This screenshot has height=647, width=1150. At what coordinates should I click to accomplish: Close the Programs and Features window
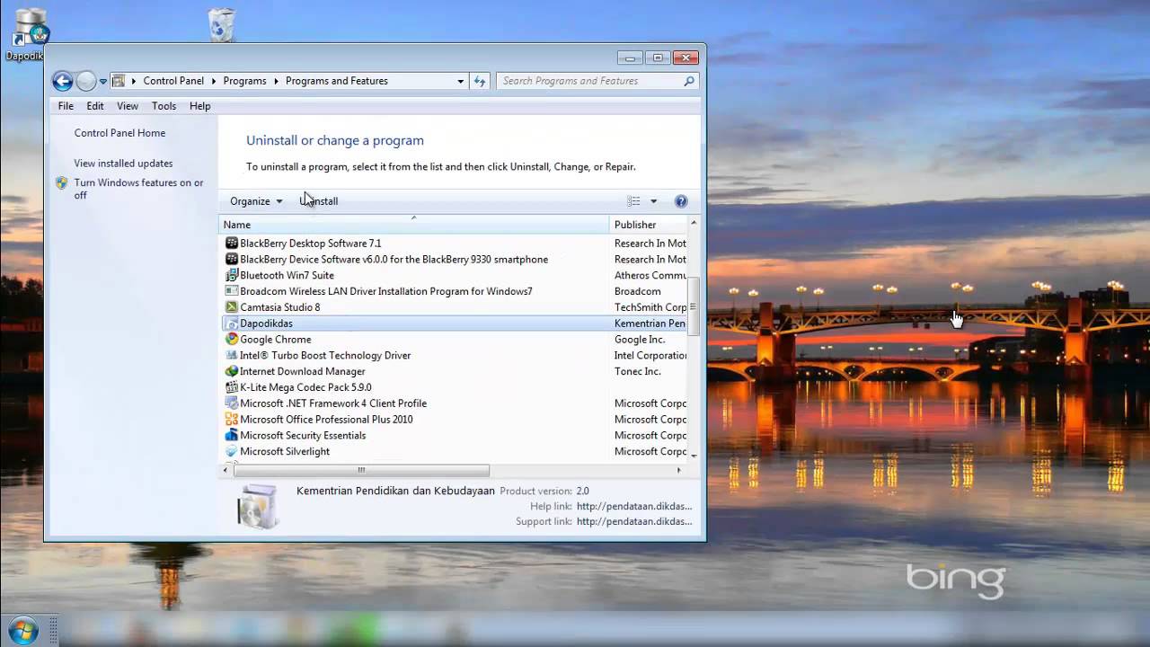685,58
